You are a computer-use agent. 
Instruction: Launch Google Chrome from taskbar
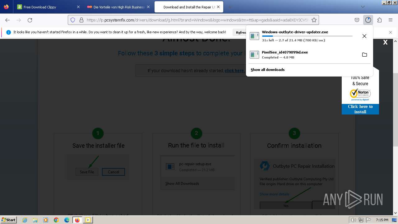click(56, 220)
